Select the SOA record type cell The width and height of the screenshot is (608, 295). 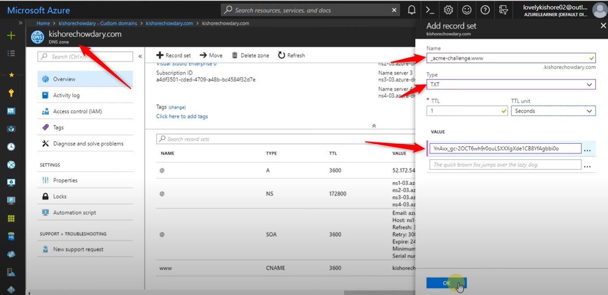[x=272, y=235]
